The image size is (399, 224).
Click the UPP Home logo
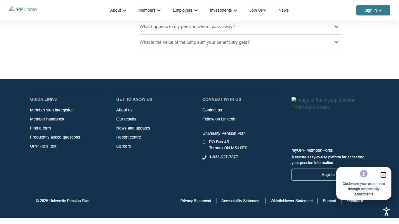[23, 10]
